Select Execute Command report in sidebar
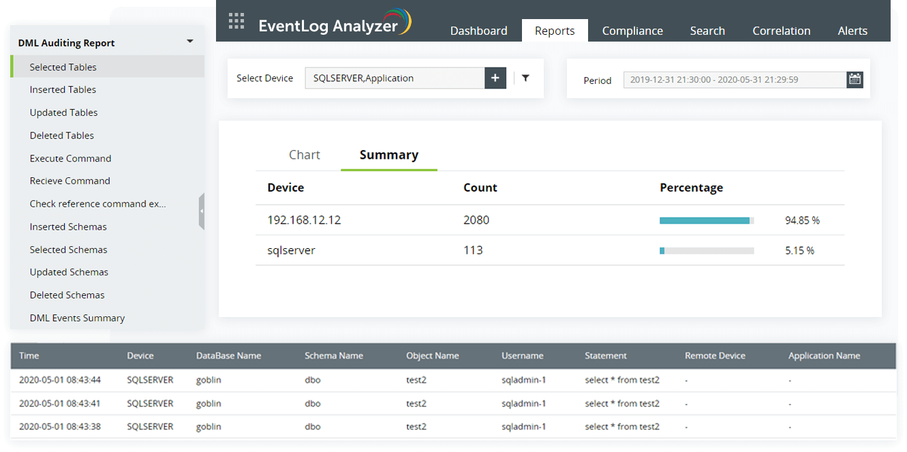Screen dimensions: 907x452 70,158
